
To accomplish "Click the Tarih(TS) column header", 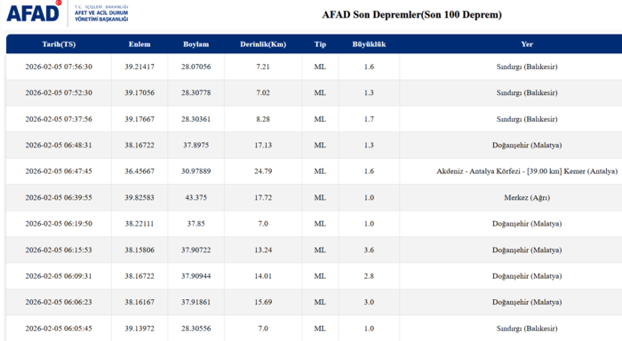I will [59, 44].
